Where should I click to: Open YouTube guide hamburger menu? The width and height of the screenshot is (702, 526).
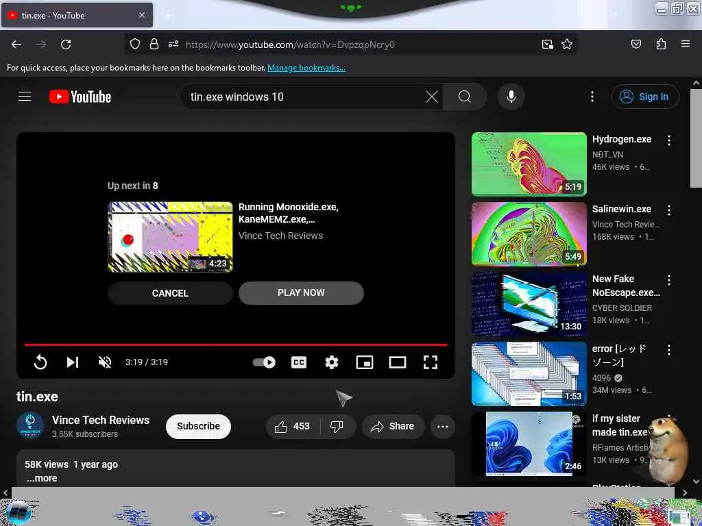pos(25,96)
